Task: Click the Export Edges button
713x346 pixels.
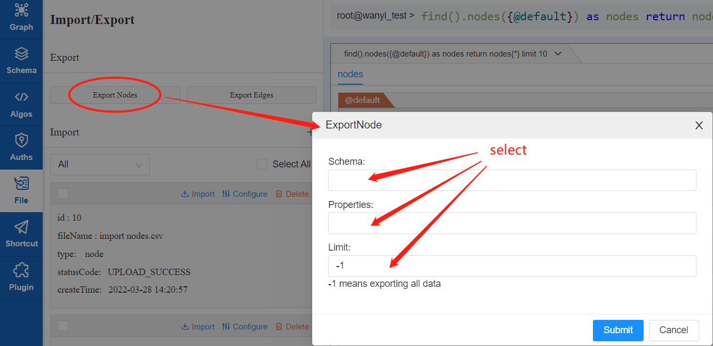Action: tap(251, 95)
